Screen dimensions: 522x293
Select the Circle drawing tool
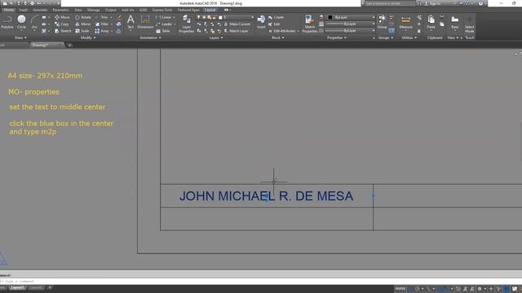click(x=21, y=23)
